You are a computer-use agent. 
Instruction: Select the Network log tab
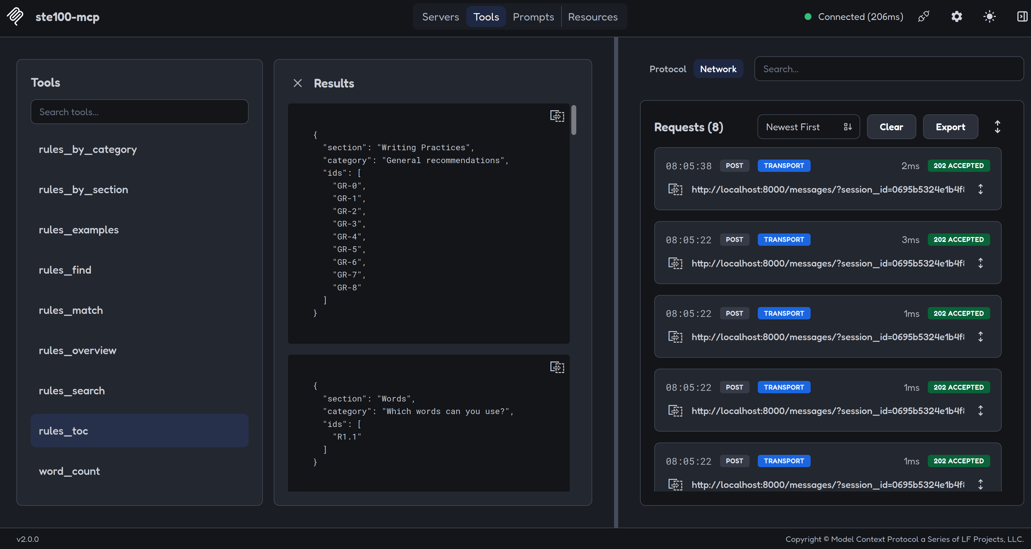click(718, 69)
